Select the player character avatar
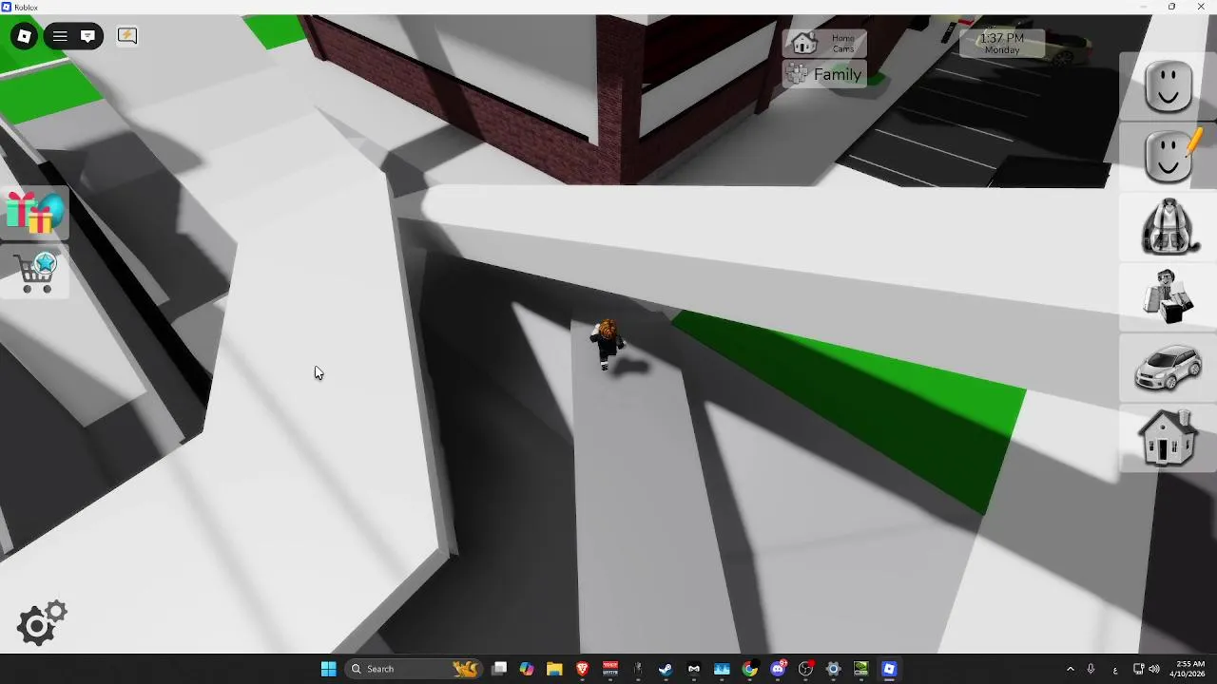 (x=607, y=344)
